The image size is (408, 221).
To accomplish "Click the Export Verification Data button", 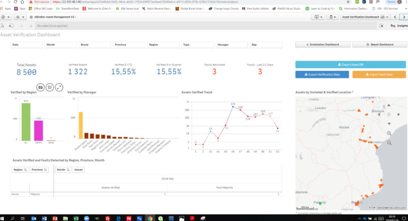I will point(322,74).
